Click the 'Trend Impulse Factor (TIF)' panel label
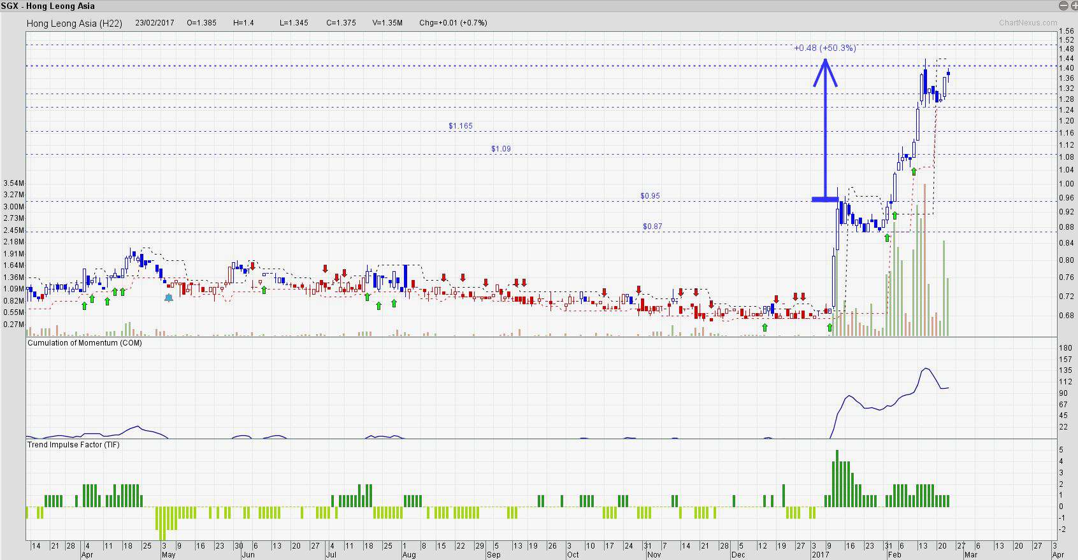 [x=73, y=444]
